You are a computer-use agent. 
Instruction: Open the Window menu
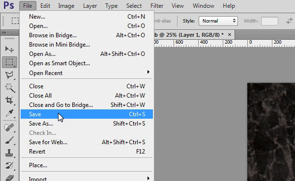click(x=204, y=6)
